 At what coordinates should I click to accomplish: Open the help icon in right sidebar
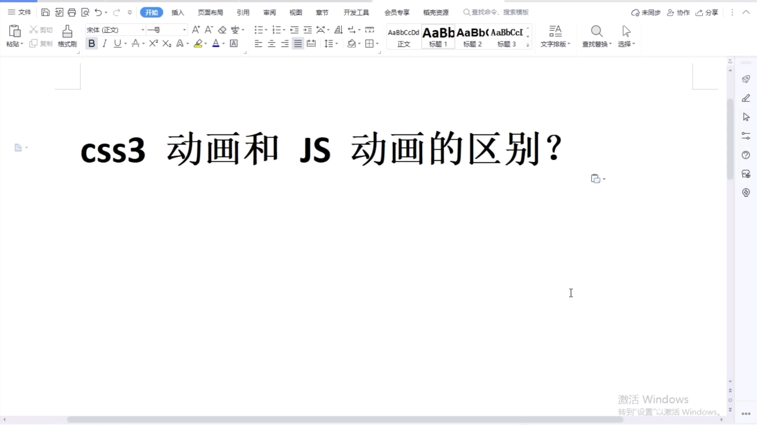point(746,155)
